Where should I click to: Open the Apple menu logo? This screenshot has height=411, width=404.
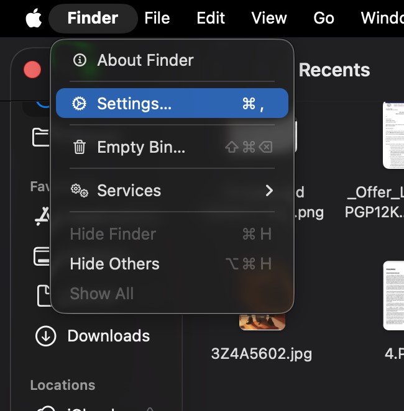point(34,18)
